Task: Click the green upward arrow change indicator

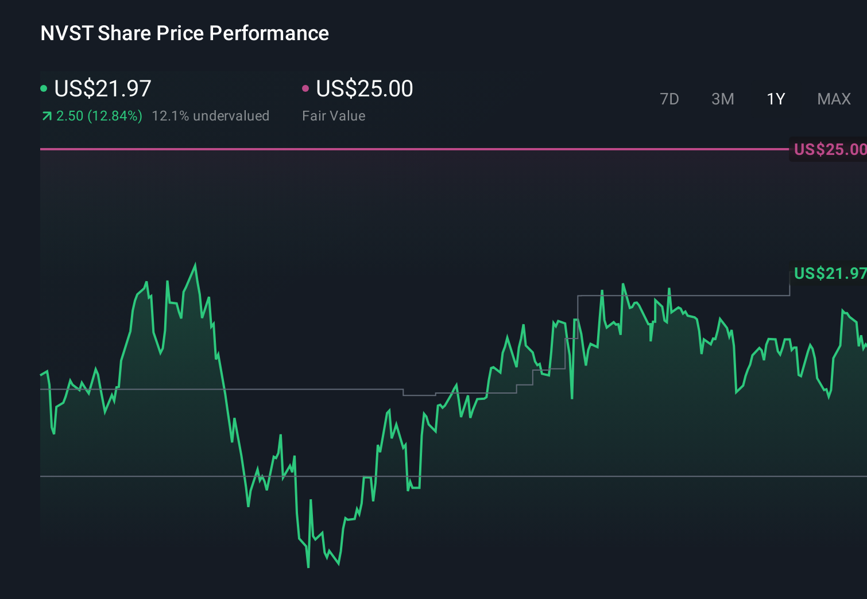Action: click(x=47, y=115)
